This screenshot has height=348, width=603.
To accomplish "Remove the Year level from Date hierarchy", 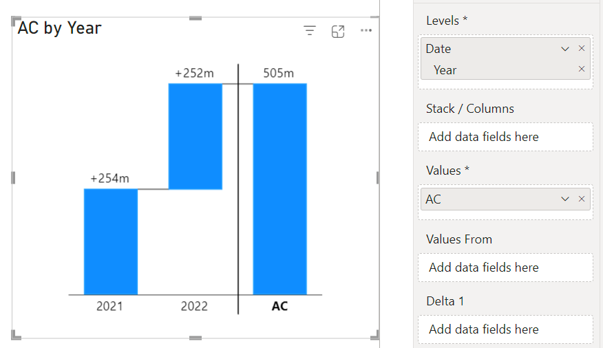I will pyautogui.click(x=582, y=69).
